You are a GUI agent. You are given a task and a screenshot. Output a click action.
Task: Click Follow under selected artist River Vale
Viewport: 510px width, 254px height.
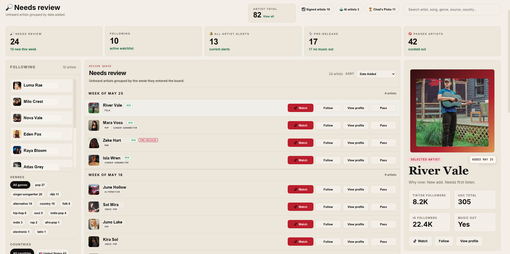[444, 241]
